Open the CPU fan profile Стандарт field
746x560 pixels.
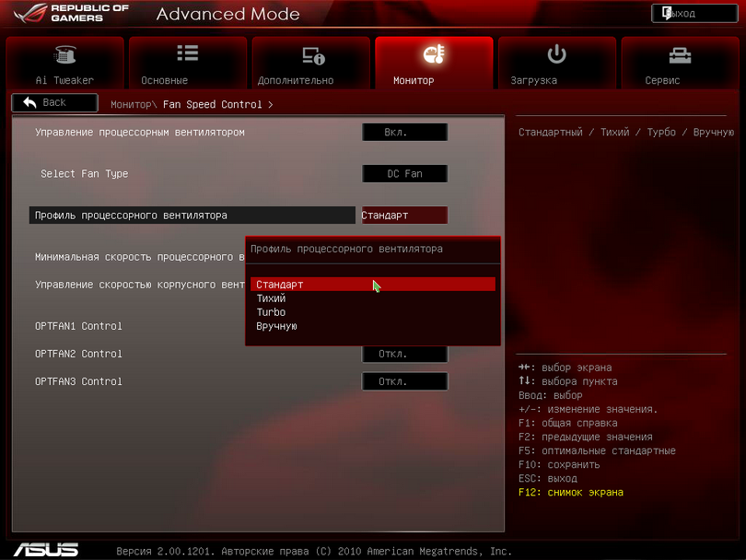pos(404,216)
